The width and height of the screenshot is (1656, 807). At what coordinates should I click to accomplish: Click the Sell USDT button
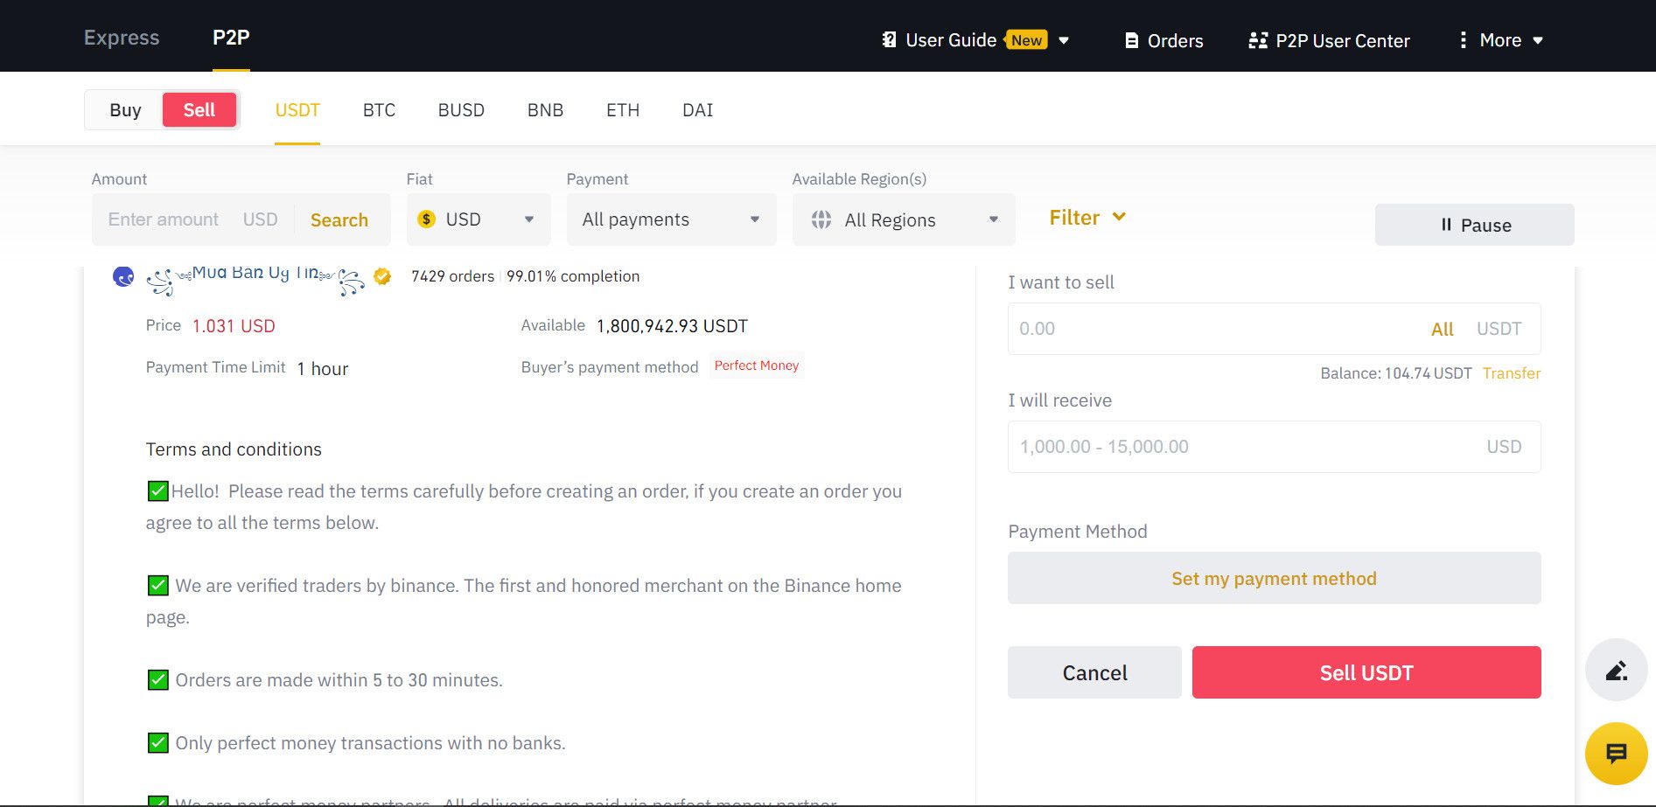(1366, 672)
